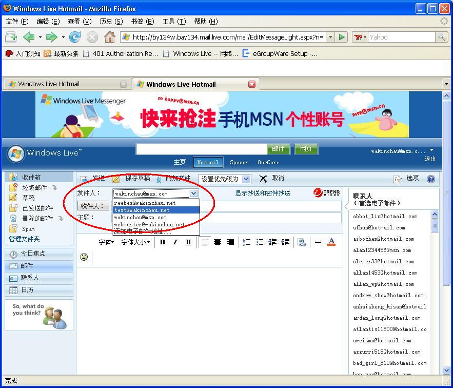Image resolution: width=453 pixels, height=388 pixels.
Task: Center align text in editor toolbar
Action: pos(218,242)
